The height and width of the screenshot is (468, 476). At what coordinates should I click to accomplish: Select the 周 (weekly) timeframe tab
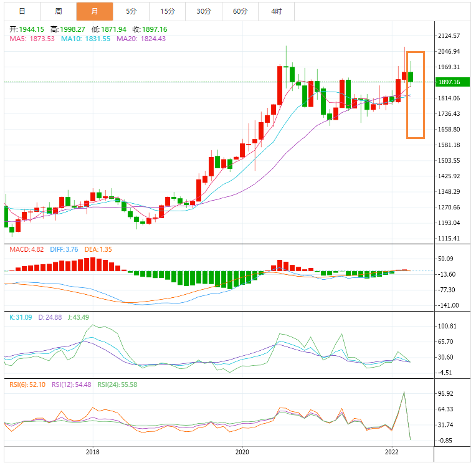pyautogui.click(x=58, y=11)
